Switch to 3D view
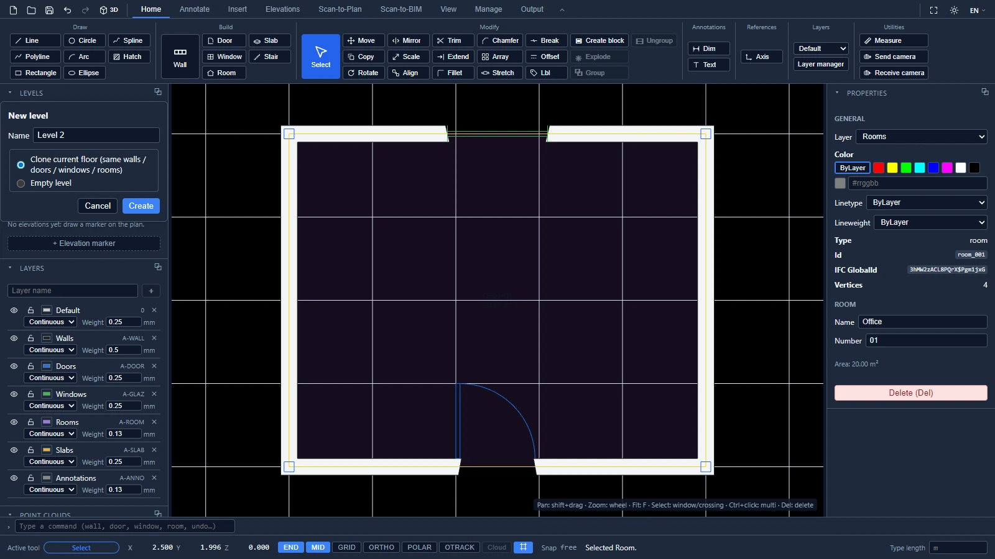This screenshot has height=559, width=995. 109,10
